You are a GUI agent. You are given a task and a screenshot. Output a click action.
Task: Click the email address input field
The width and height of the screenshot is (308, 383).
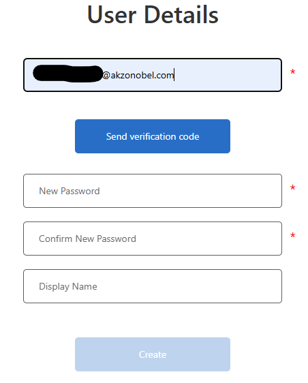coord(153,75)
